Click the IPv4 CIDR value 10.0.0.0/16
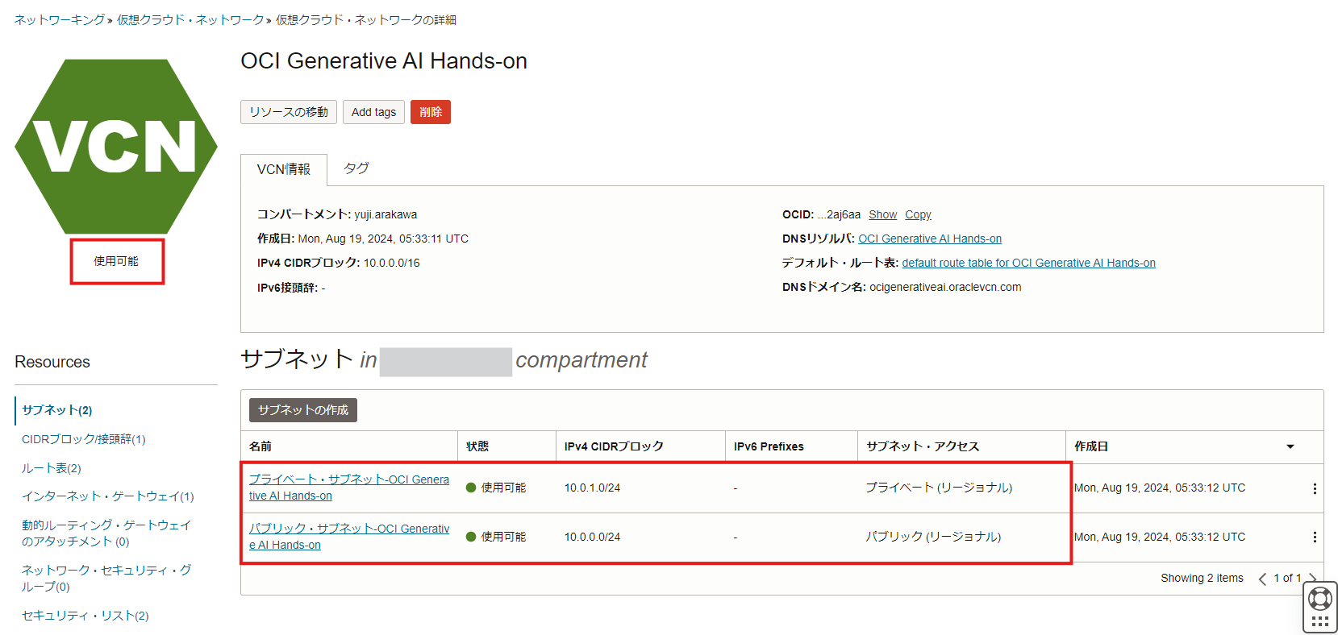The height and width of the screenshot is (635, 1338). [391, 263]
